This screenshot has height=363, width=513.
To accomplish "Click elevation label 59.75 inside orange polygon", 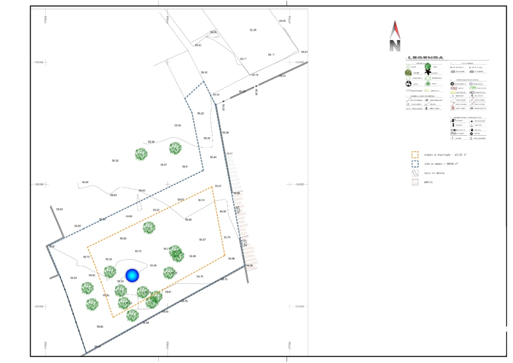I will point(138,251).
